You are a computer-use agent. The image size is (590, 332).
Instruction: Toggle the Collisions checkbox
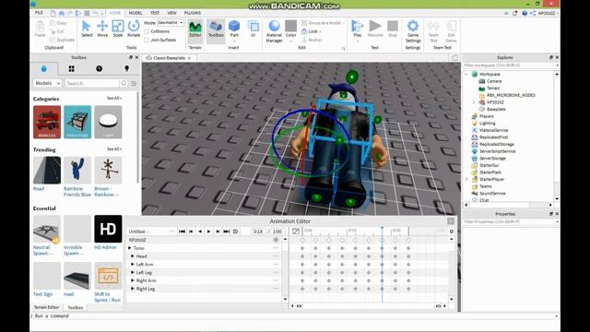coord(147,31)
